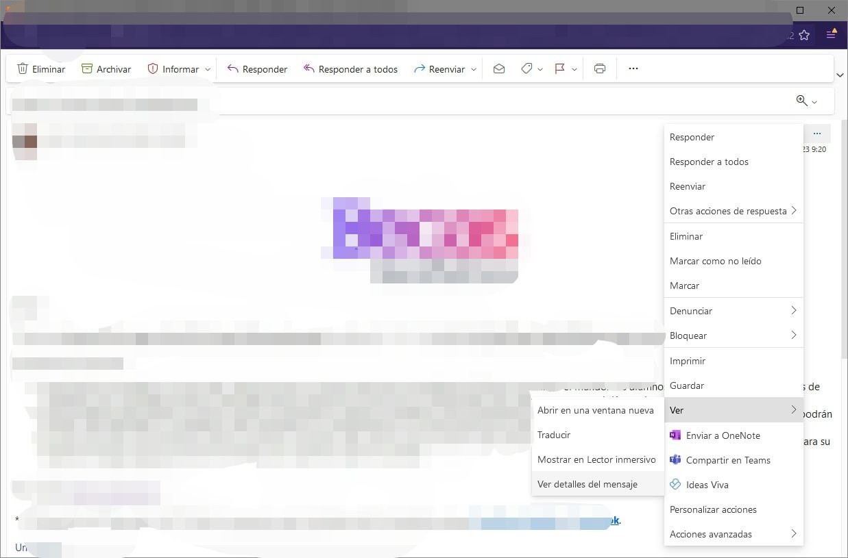Click the bookmark star icon in title bar

point(804,35)
